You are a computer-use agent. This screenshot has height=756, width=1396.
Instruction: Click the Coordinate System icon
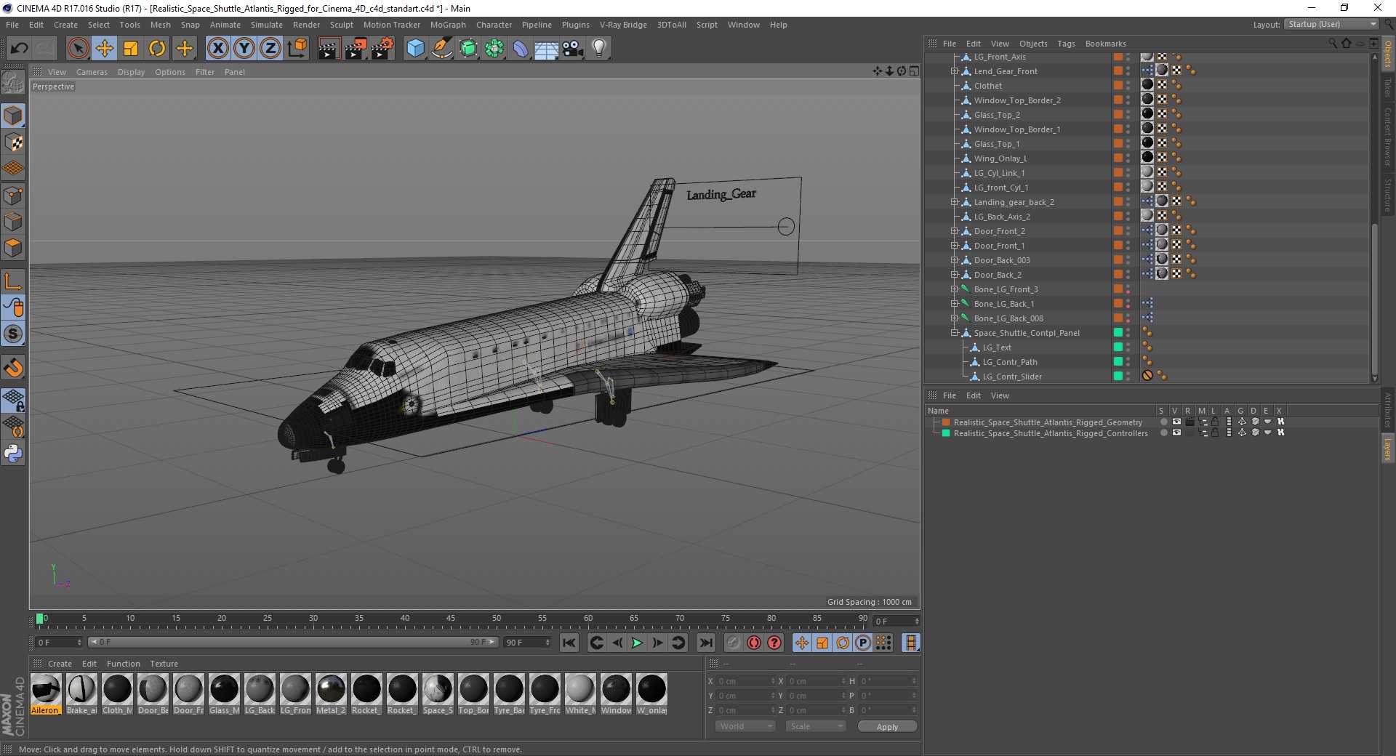tap(297, 49)
